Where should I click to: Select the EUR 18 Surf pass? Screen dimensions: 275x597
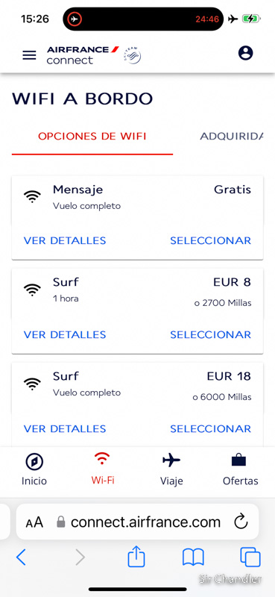pyautogui.click(x=210, y=428)
